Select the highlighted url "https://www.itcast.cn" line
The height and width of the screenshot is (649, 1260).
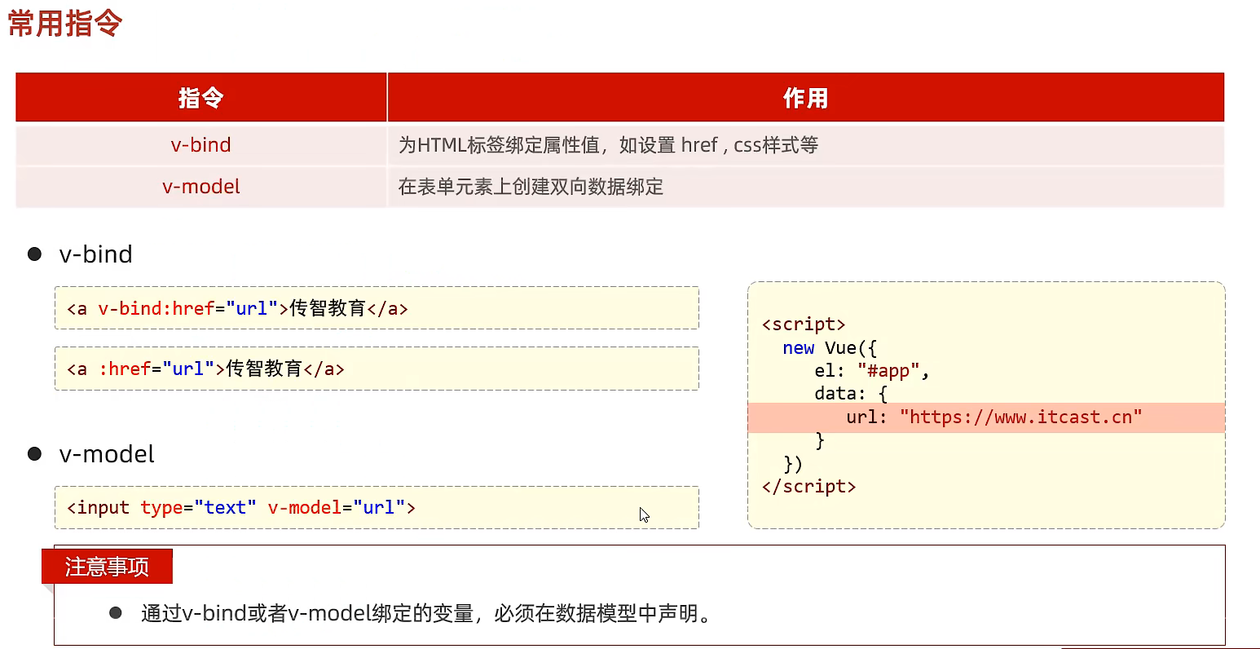tap(986, 417)
